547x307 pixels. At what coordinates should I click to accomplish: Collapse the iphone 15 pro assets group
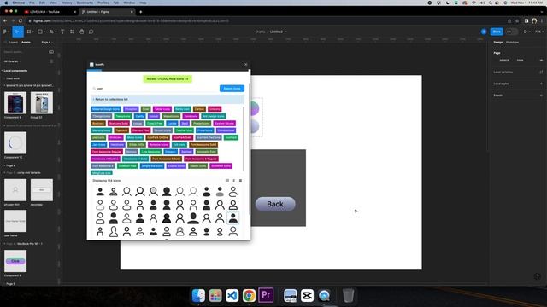pyautogui.click(x=28, y=85)
